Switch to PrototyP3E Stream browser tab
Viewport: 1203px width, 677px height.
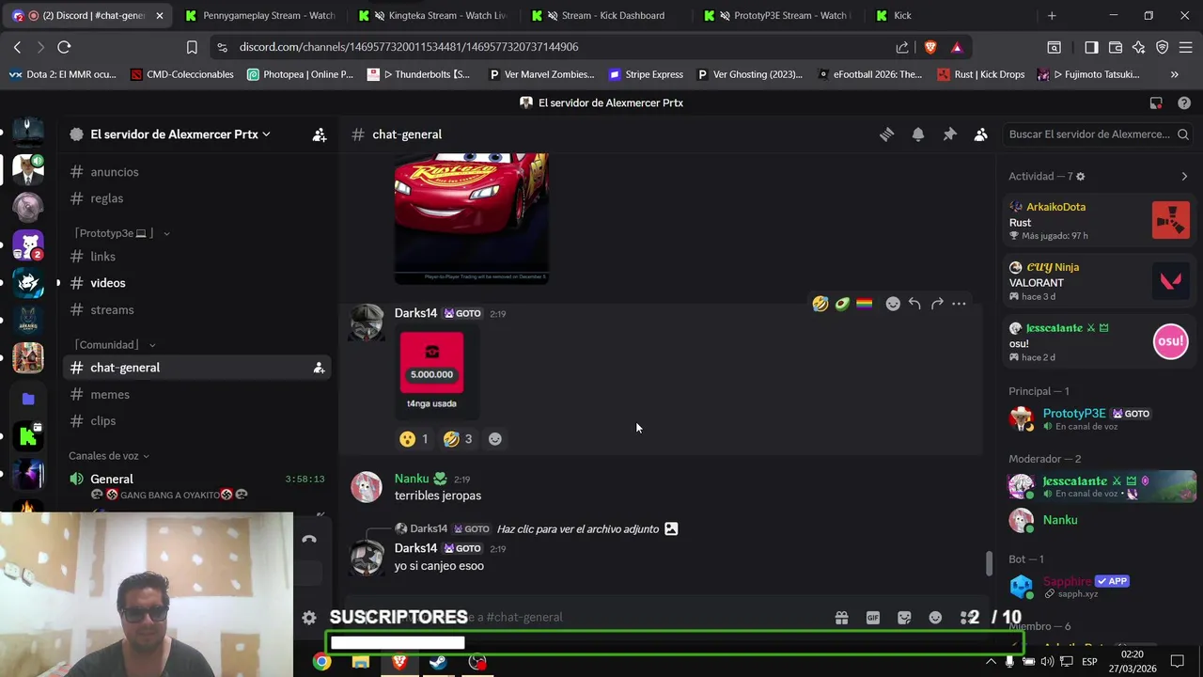click(x=776, y=16)
